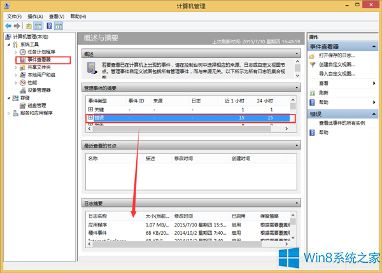Click the 磁盘管理 disk icon
The image size is (382, 273).
[23, 106]
